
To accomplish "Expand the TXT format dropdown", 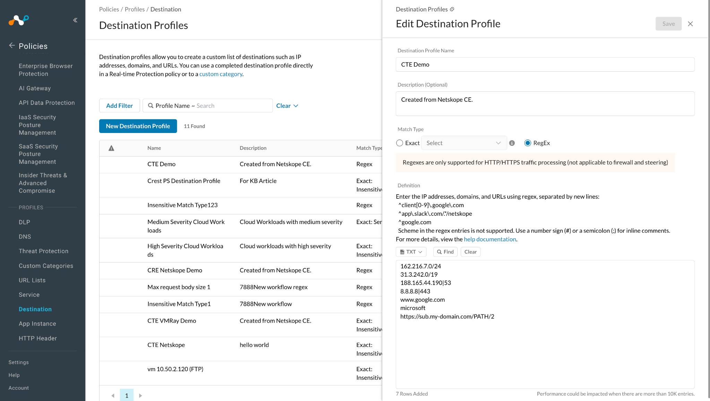I will click(411, 252).
